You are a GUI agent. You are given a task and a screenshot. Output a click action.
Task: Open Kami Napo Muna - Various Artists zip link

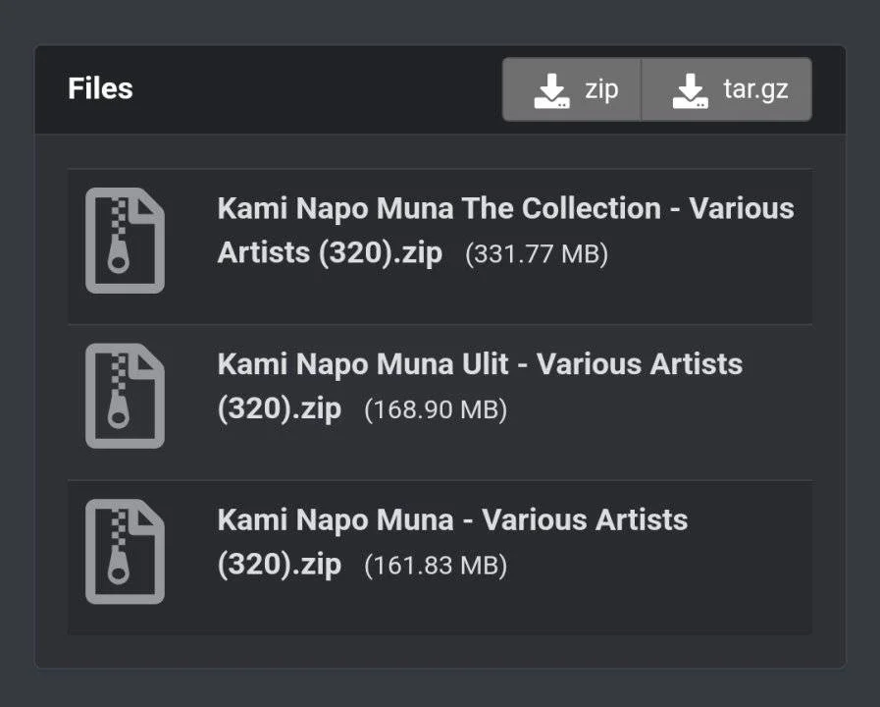(452, 541)
